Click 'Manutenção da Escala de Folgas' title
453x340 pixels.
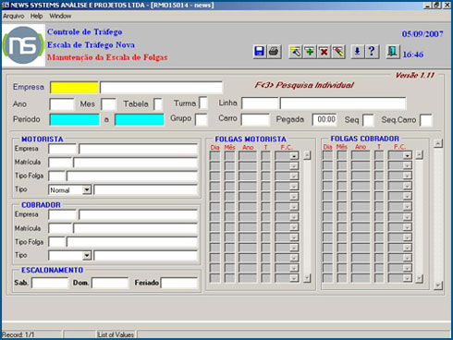tap(107, 57)
